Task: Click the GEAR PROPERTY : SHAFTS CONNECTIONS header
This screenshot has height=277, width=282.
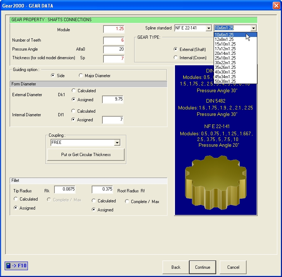Action: pyautogui.click(x=133, y=20)
